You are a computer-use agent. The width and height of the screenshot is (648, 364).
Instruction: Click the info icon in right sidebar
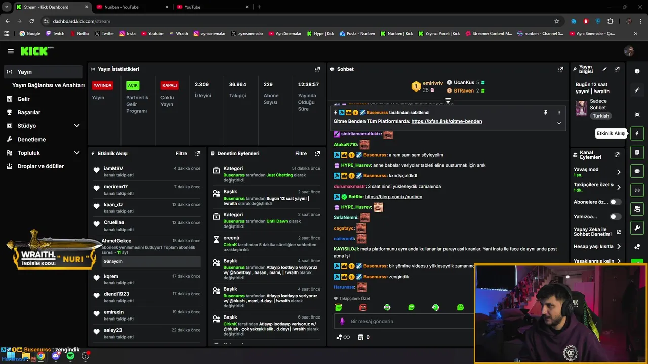(637, 71)
